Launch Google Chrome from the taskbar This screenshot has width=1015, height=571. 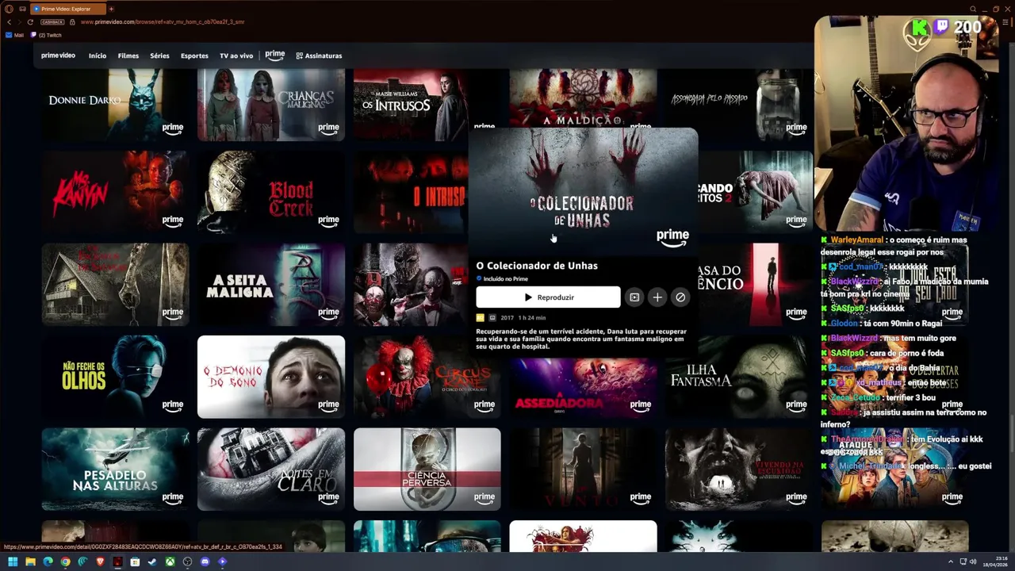[x=65, y=561]
